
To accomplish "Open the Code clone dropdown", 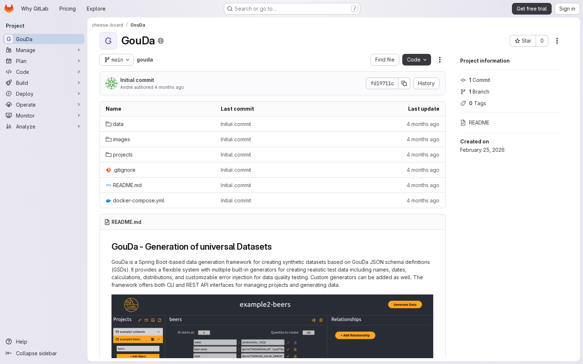I will (416, 60).
